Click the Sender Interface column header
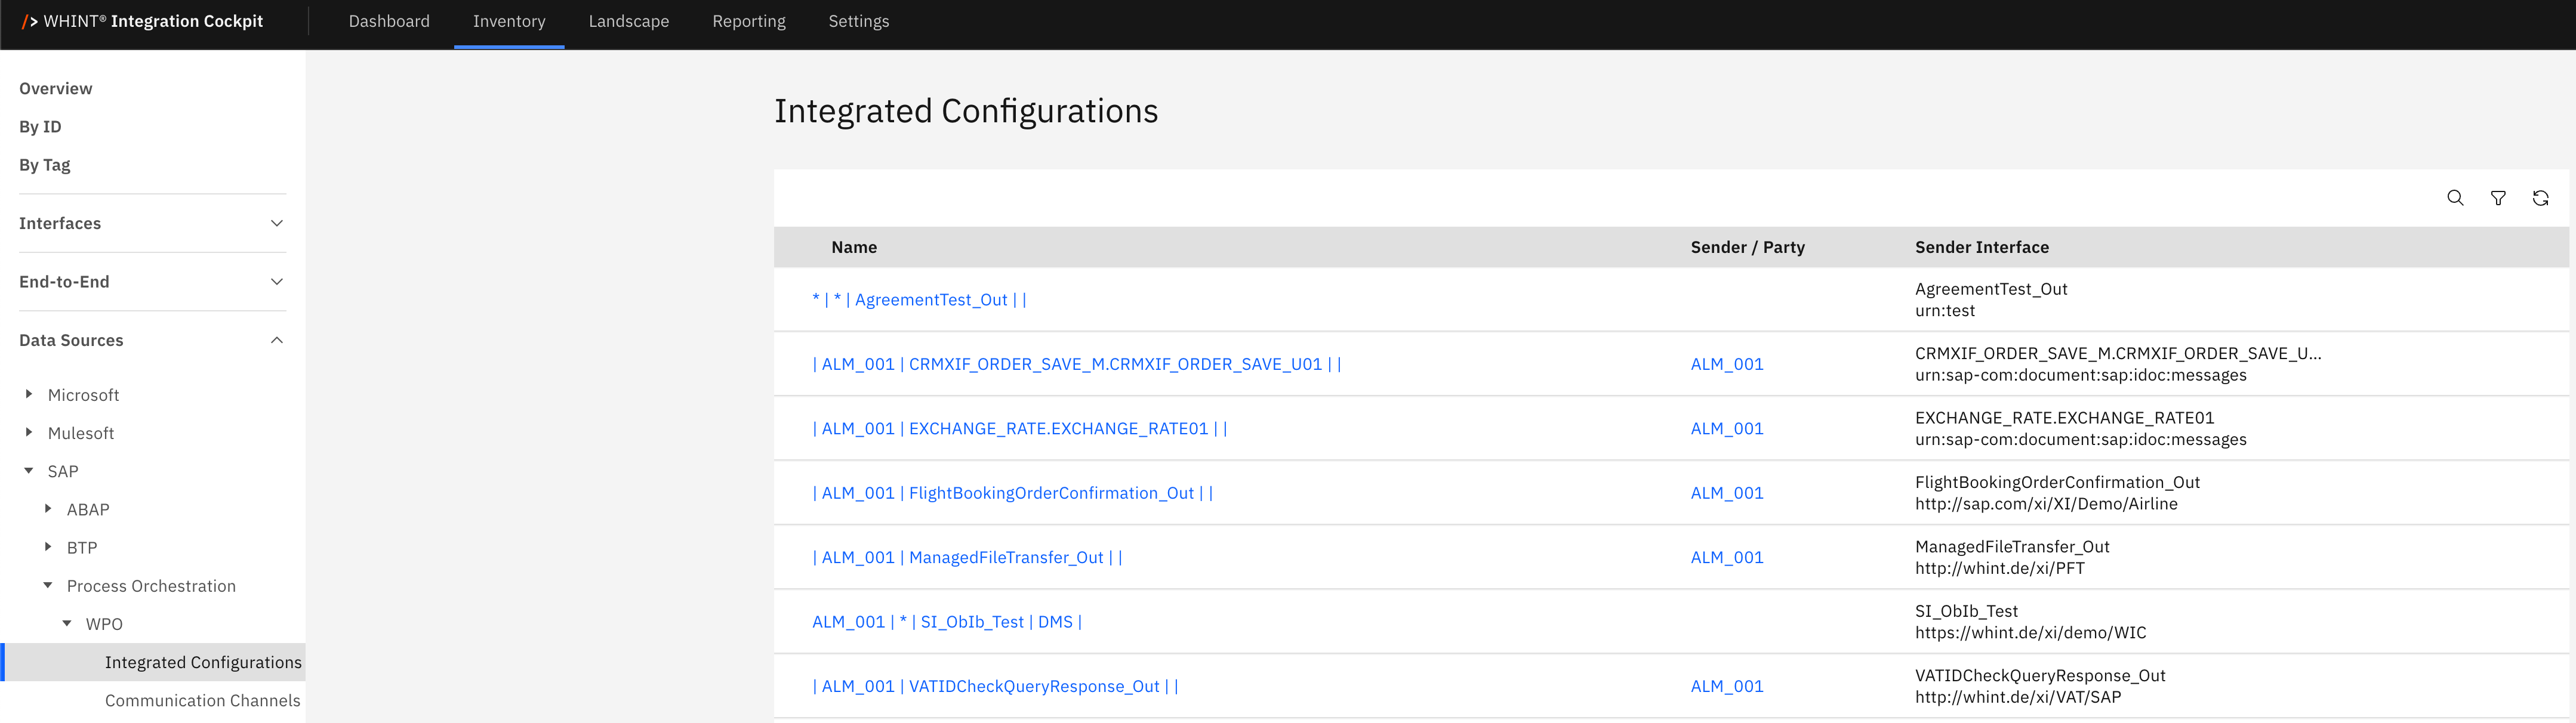 pyautogui.click(x=1981, y=247)
